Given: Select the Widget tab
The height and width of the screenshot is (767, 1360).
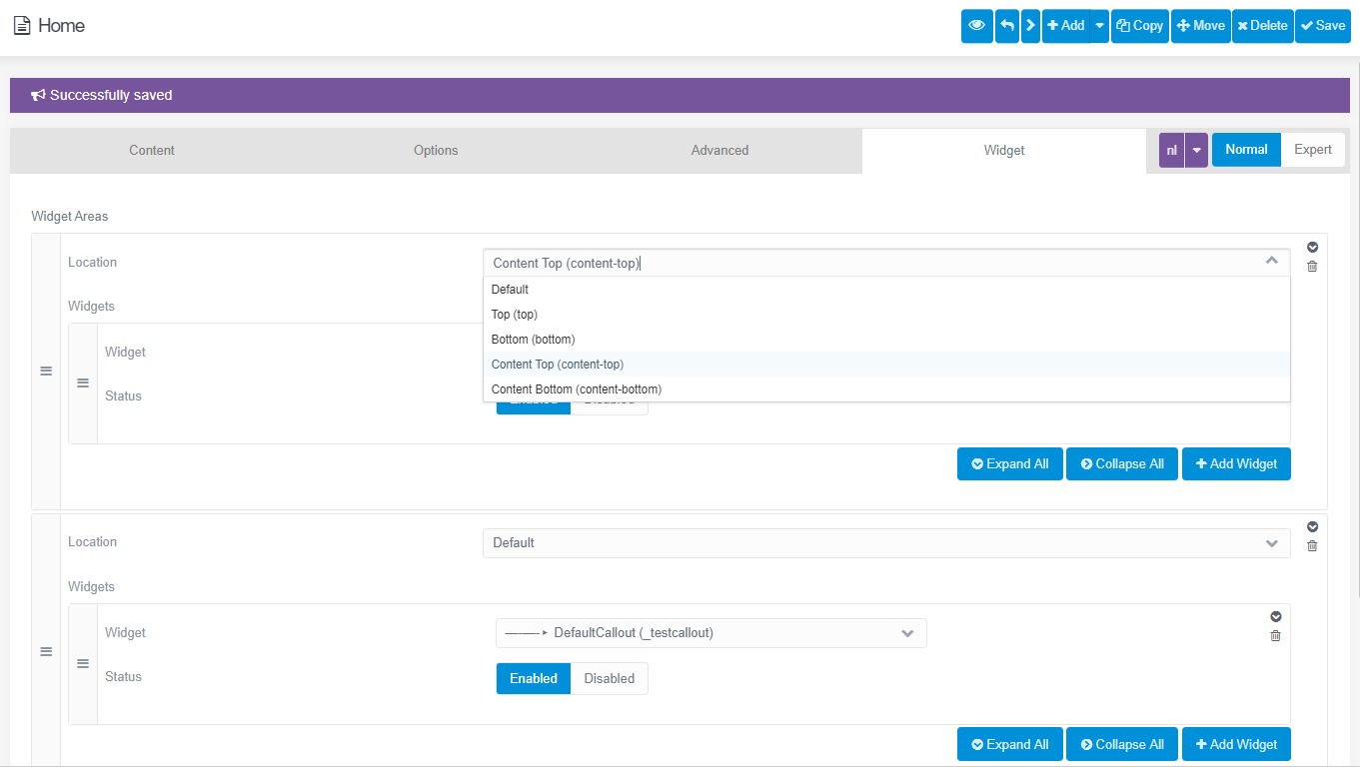Looking at the screenshot, I should tap(1004, 151).
